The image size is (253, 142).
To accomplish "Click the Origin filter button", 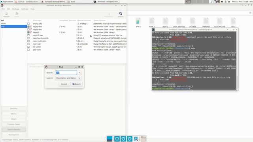I will pyautogui.click(x=14, y=119).
